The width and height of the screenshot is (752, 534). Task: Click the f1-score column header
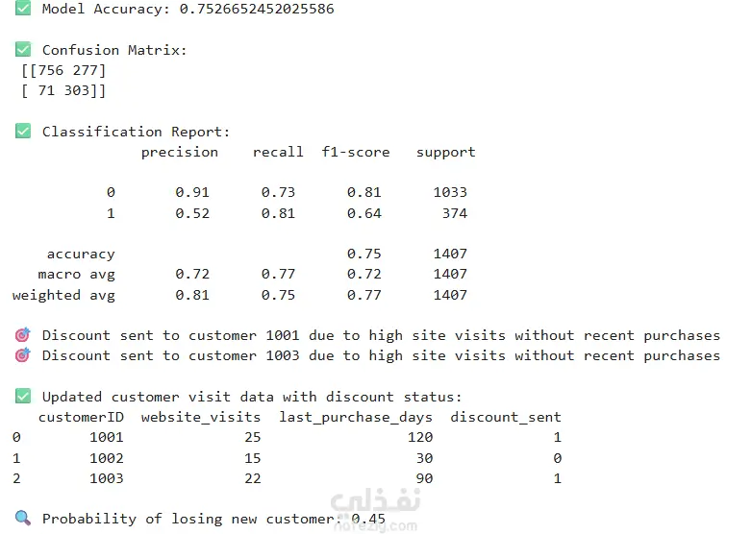click(356, 152)
